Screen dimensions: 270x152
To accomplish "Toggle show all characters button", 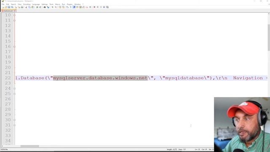I will 70,7.
